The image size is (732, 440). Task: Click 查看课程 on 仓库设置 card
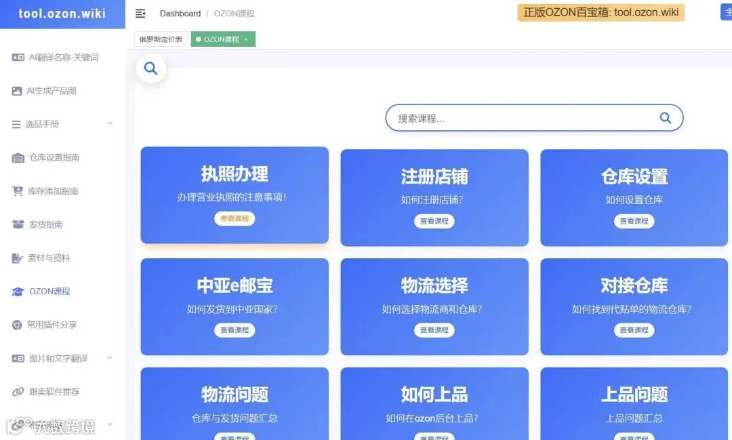(634, 221)
